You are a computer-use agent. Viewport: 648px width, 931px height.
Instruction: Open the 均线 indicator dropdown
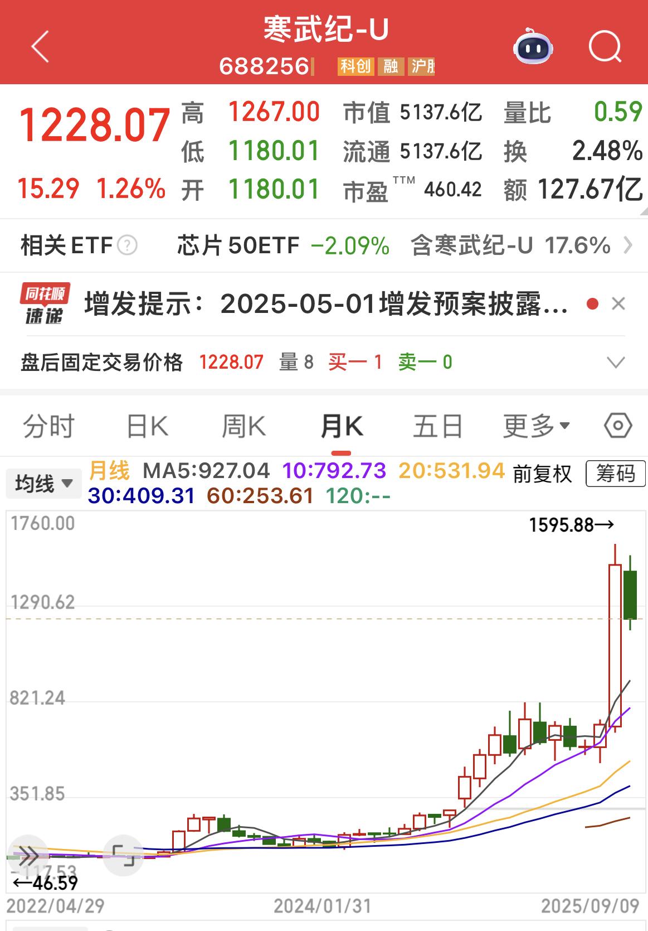click(43, 483)
